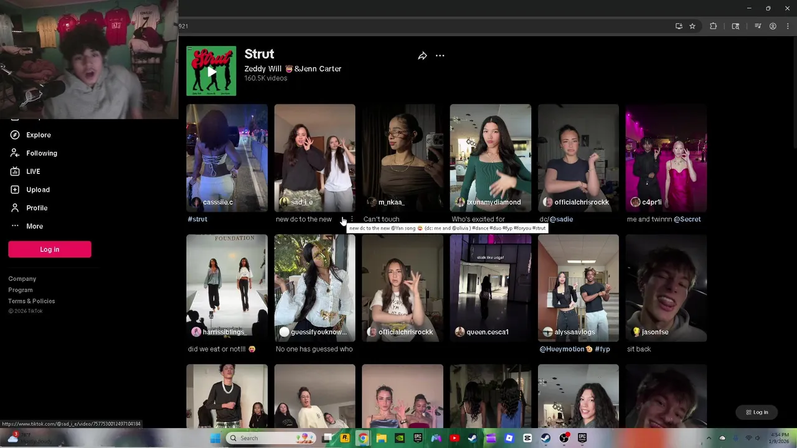Go to the Following feed
Screen dimensions: 797x448
click(42, 153)
